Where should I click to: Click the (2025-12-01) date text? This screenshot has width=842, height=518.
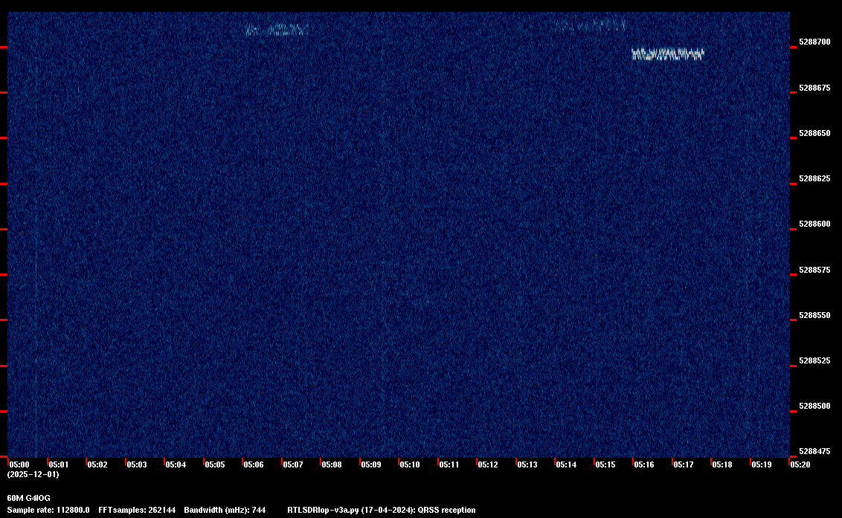[33, 474]
